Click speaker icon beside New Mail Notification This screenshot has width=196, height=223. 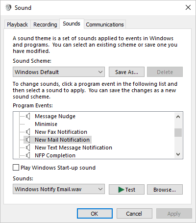28,140
